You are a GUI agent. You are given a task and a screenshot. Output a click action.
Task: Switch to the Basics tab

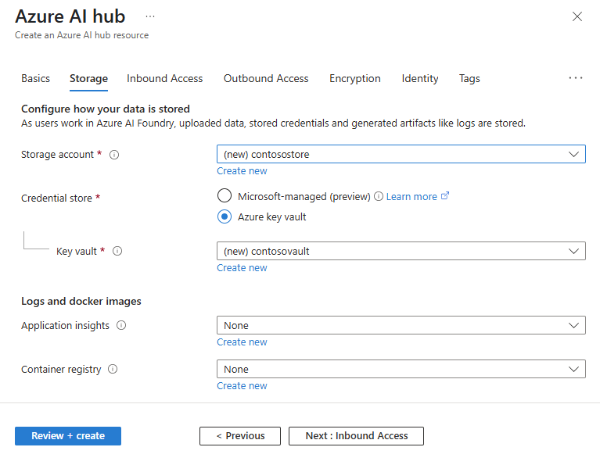point(35,78)
